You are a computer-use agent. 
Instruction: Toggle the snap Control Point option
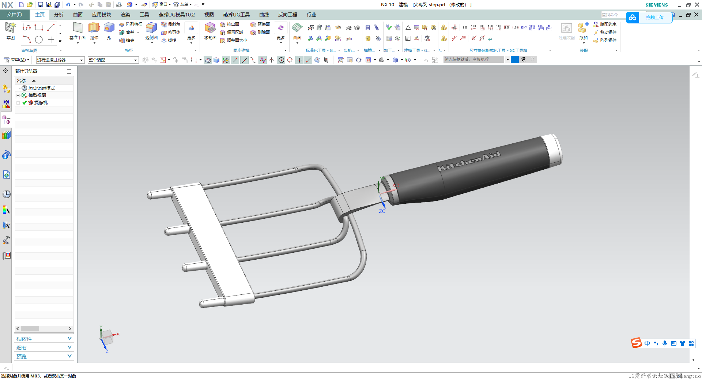click(x=253, y=60)
